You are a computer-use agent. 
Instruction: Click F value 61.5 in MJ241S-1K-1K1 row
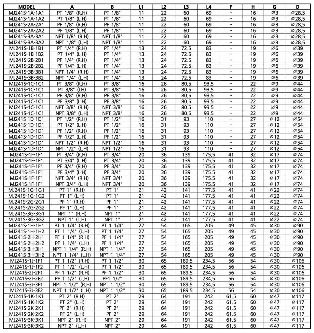click(x=231, y=297)
